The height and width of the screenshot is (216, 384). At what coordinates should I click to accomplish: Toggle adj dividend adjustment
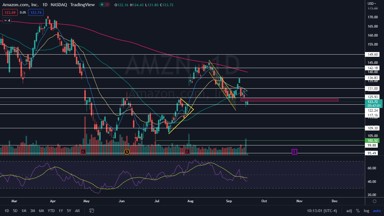point(349,211)
